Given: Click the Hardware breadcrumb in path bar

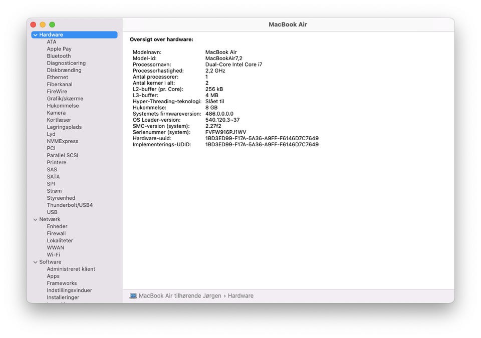Looking at the screenshot, I should tap(241, 296).
